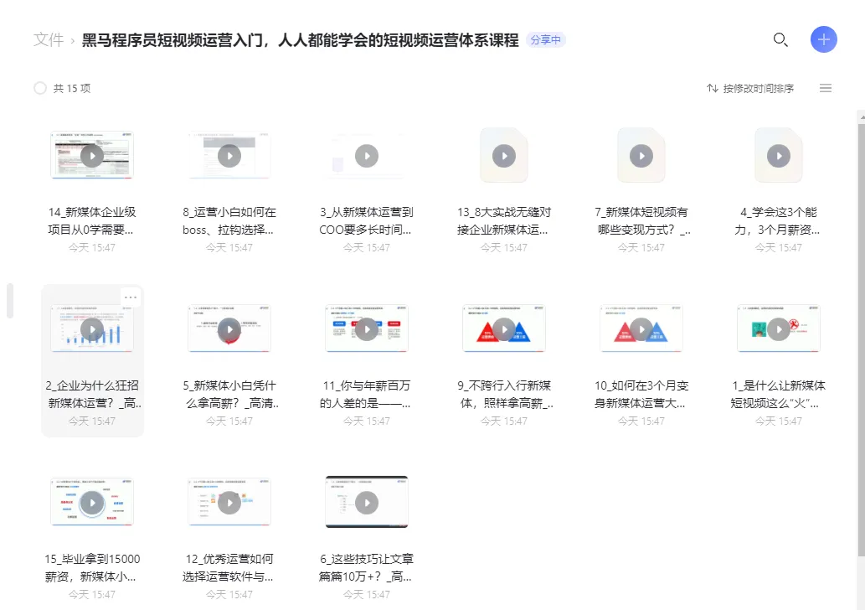Image resolution: width=865 pixels, height=610 pixels.
Task: Open the 6_这些技巧让文章篇篇10万+ file link
Action: point(367,502)
